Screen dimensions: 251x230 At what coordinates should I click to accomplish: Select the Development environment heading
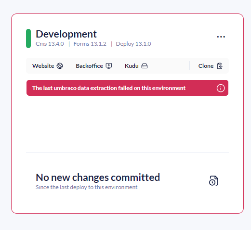66,34
